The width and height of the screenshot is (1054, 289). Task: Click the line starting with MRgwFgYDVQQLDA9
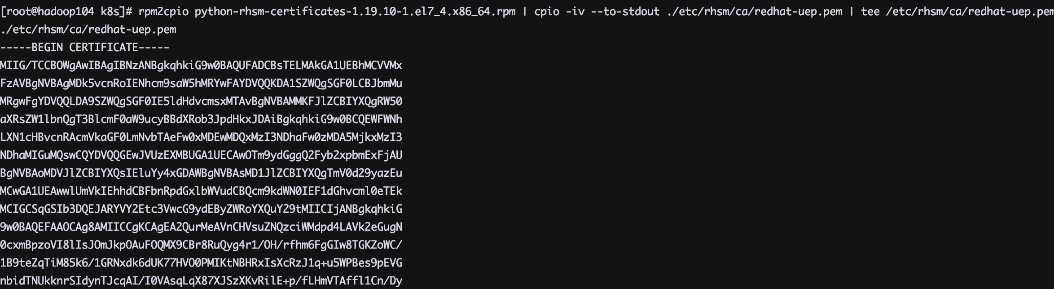(x=201, y=101)
